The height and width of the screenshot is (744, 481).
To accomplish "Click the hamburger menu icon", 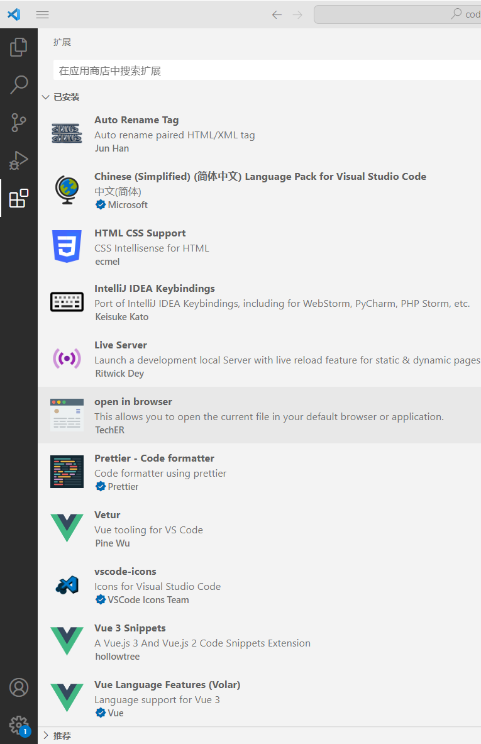I will (43, 14).
